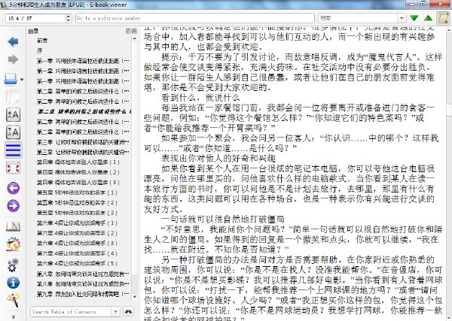Open 第六章 4招让你成为谈话高手 (1)
Screen dimensions: 452x321
[x=77, y=223]
